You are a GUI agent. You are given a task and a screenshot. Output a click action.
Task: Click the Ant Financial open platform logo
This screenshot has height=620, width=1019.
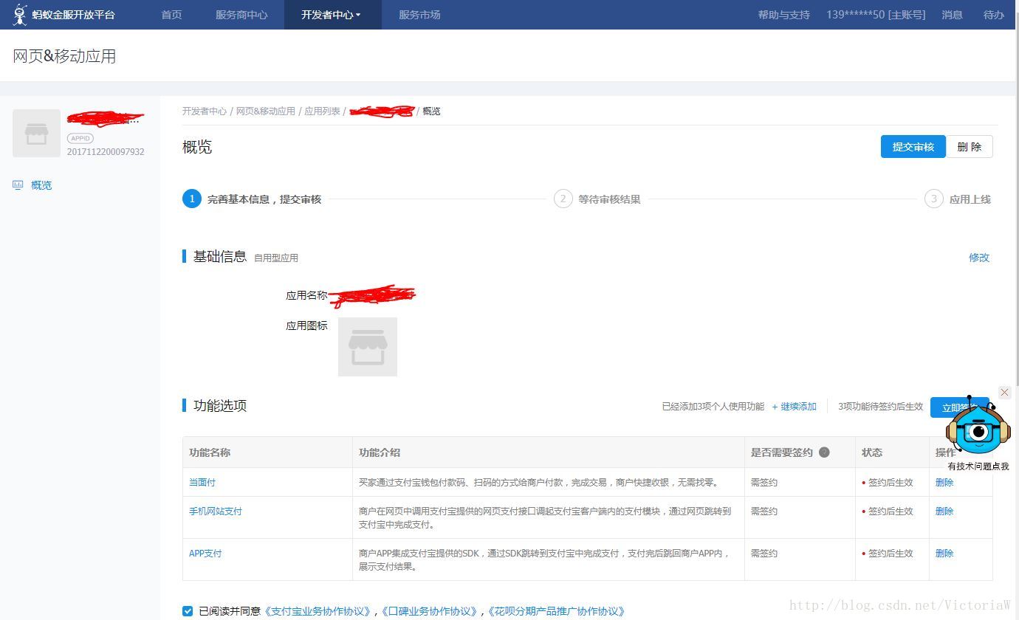point(64,15)
